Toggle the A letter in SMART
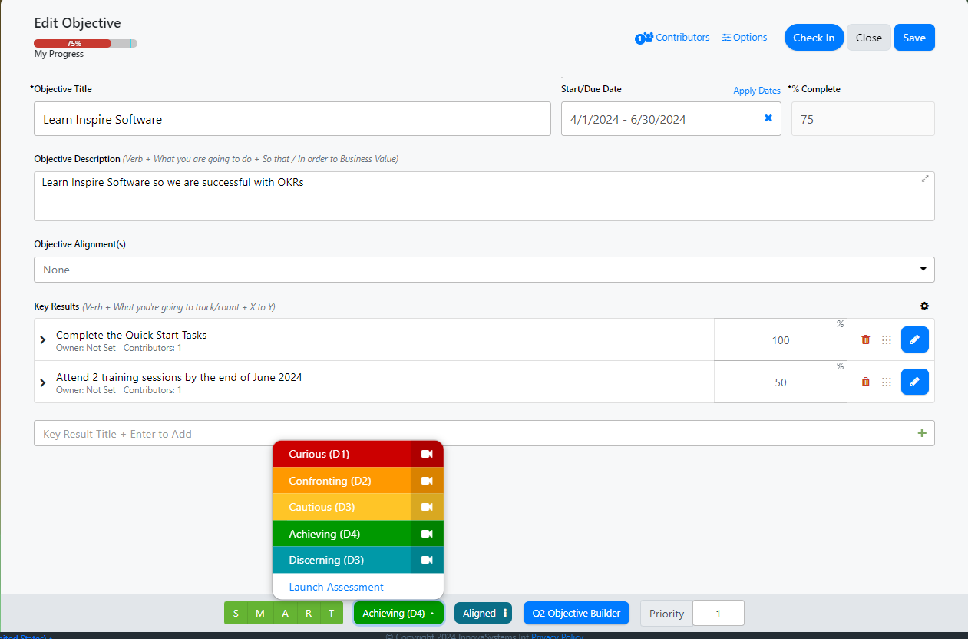 [x=285, y=613]
